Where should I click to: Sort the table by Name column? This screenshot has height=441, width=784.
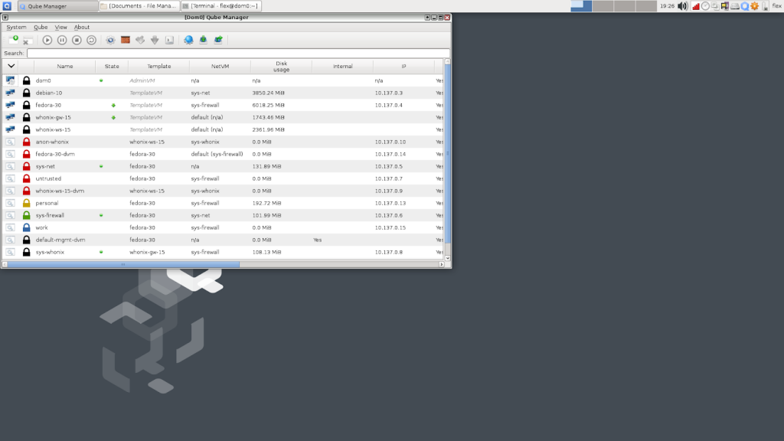(x=64, y=66)
